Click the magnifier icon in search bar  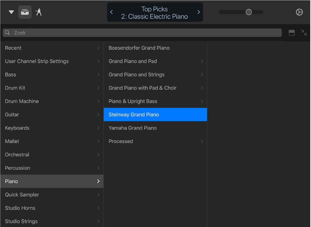tap(7, 33)
